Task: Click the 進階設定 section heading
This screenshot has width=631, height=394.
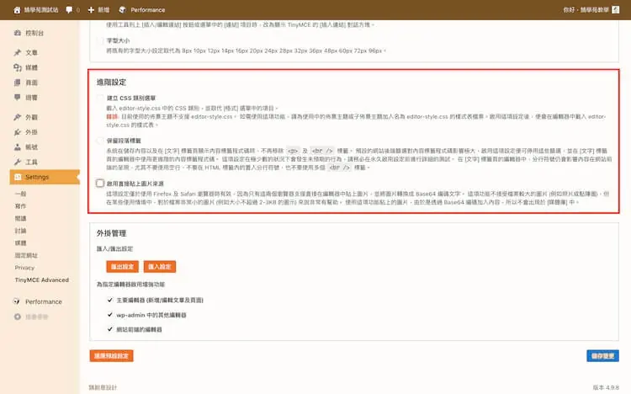Action: tap(111, 83)
